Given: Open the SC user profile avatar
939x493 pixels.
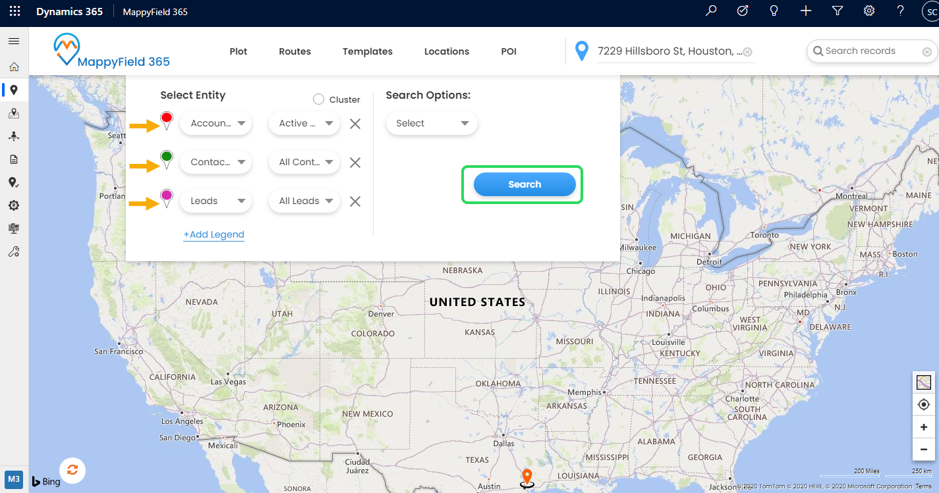Looking at the screenshot, I should click(930, 11).
